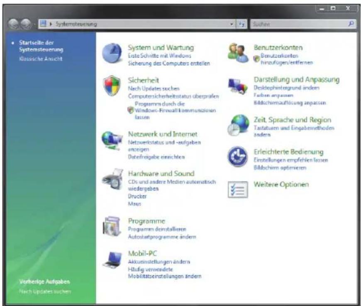
Task: Open Darstellung und Anpassung heading
Action: pos(297,79)
